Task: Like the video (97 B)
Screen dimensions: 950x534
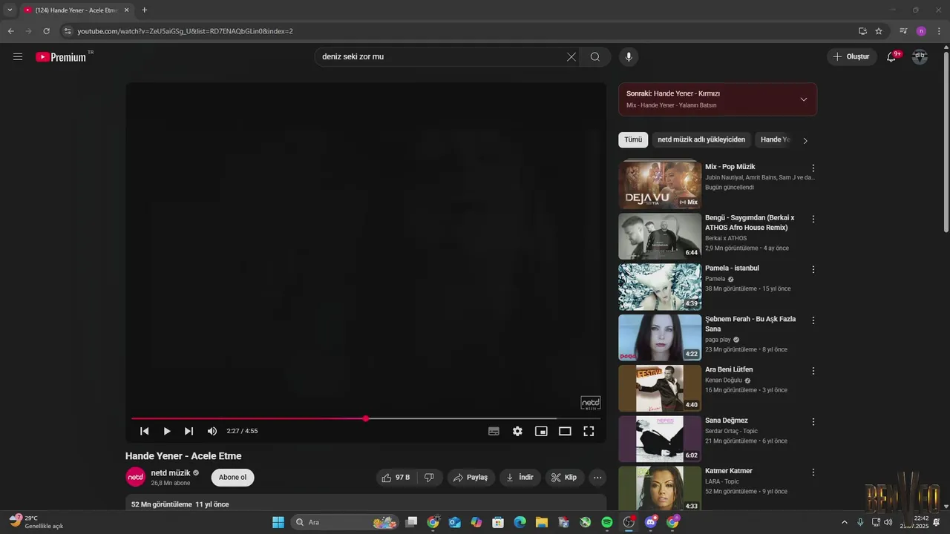Action: click(396, 477)
